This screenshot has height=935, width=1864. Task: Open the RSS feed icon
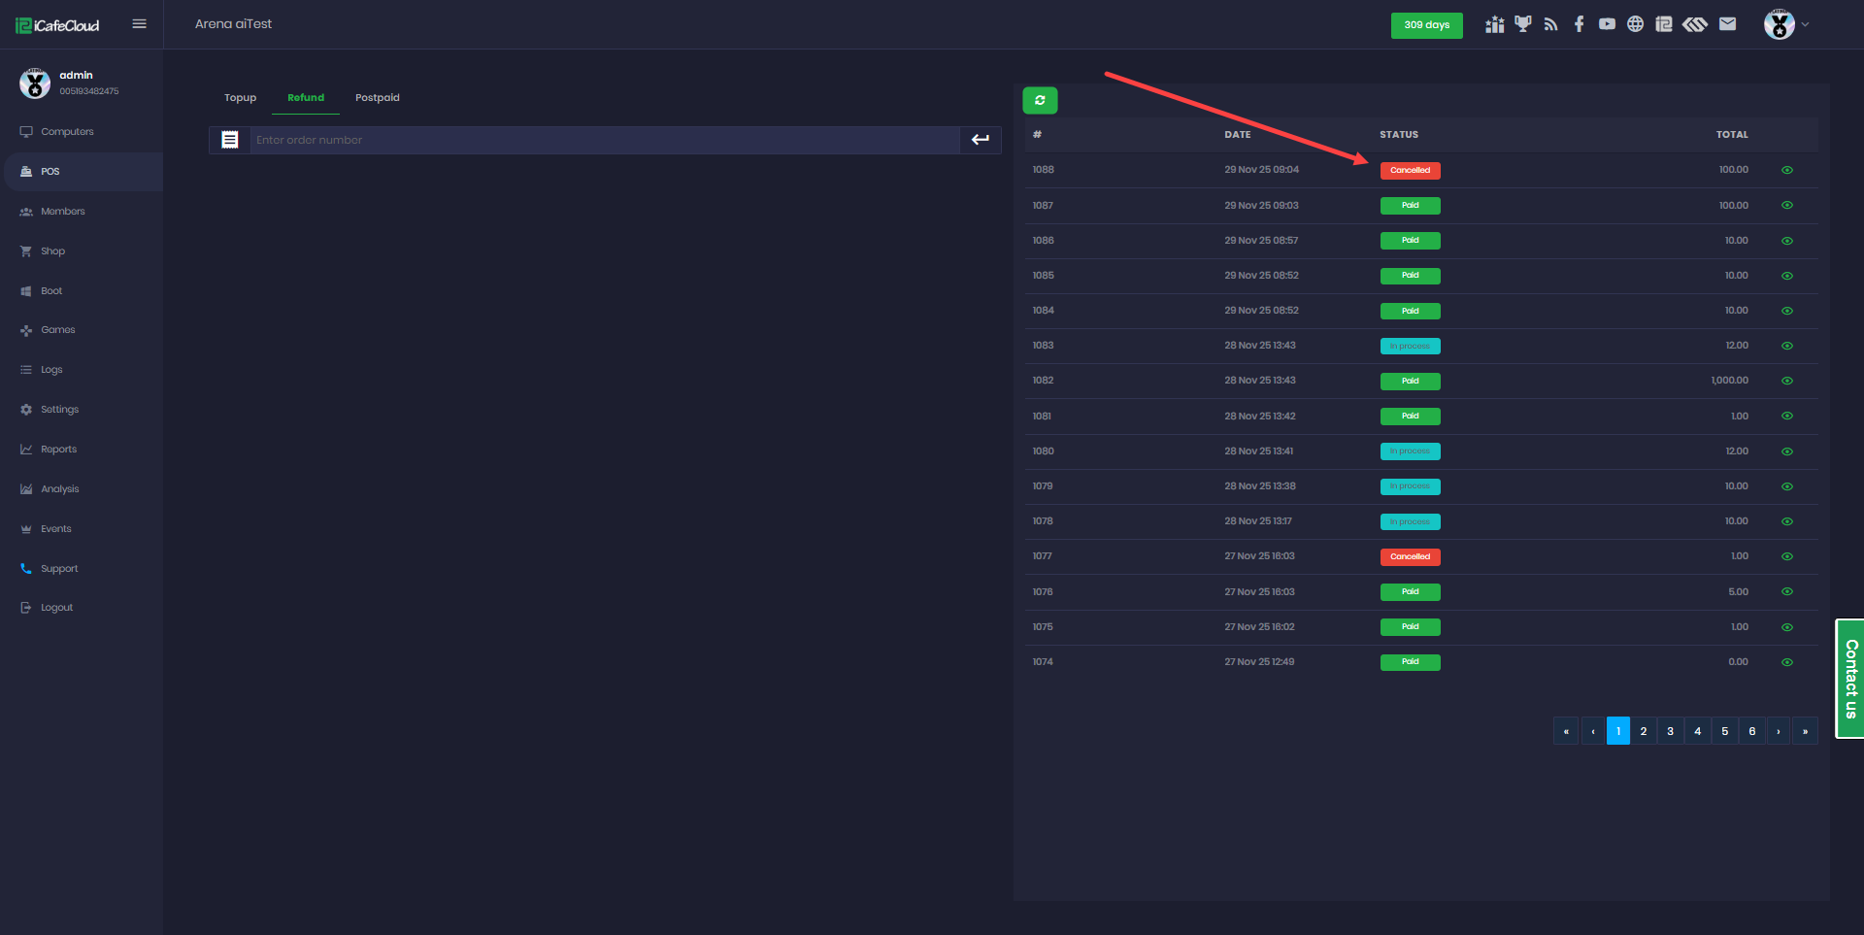tap(1550, 24)
